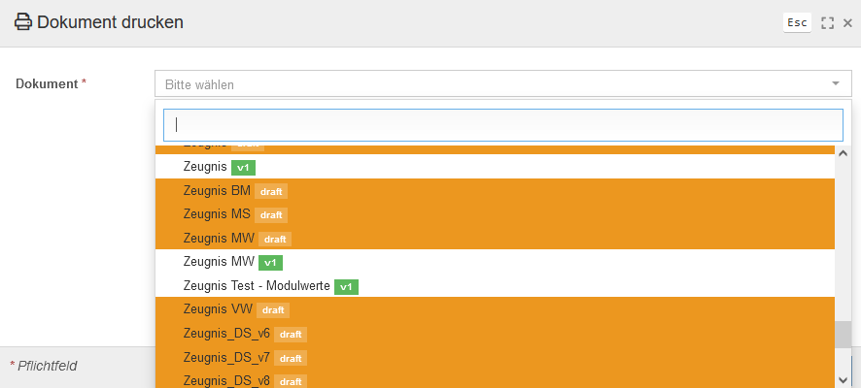Image resolution: width=861 pixels, height=388 pixels.
Task: Close the Dokument drucken dialog
Action: tap(847, 23)
